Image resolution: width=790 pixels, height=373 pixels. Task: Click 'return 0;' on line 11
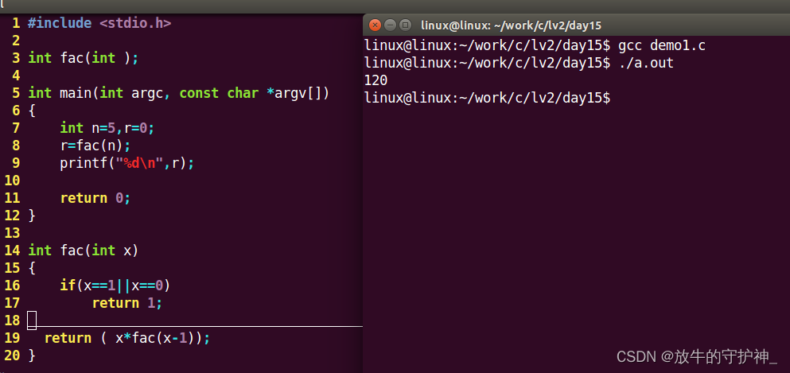coord(95,198)
